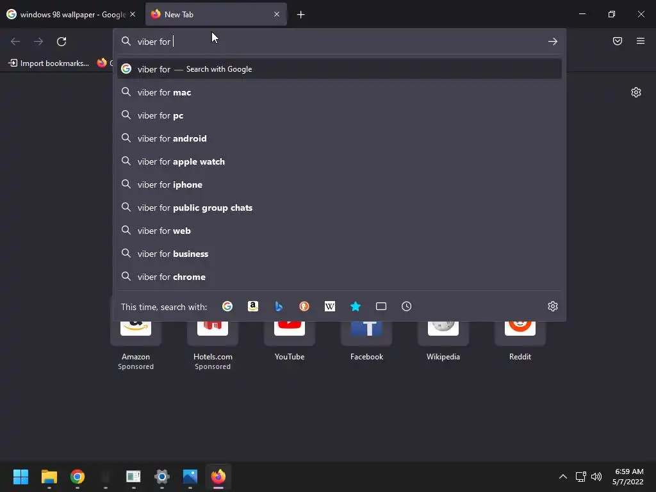Open File Explorer from the taskbar
The image size is (656, 492).
pyautogui.click(x=49, y=477)
